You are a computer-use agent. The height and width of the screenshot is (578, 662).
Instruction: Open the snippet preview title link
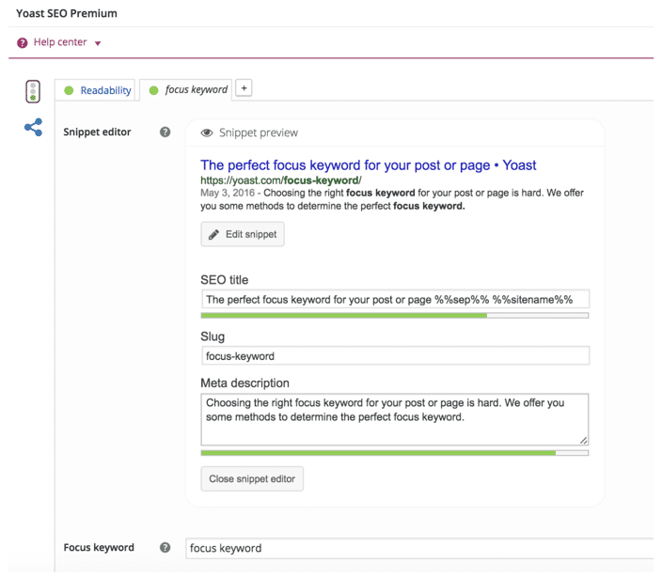click(x=369, y=165)
